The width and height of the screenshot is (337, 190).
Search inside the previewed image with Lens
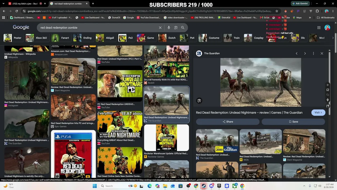(199, 101)
